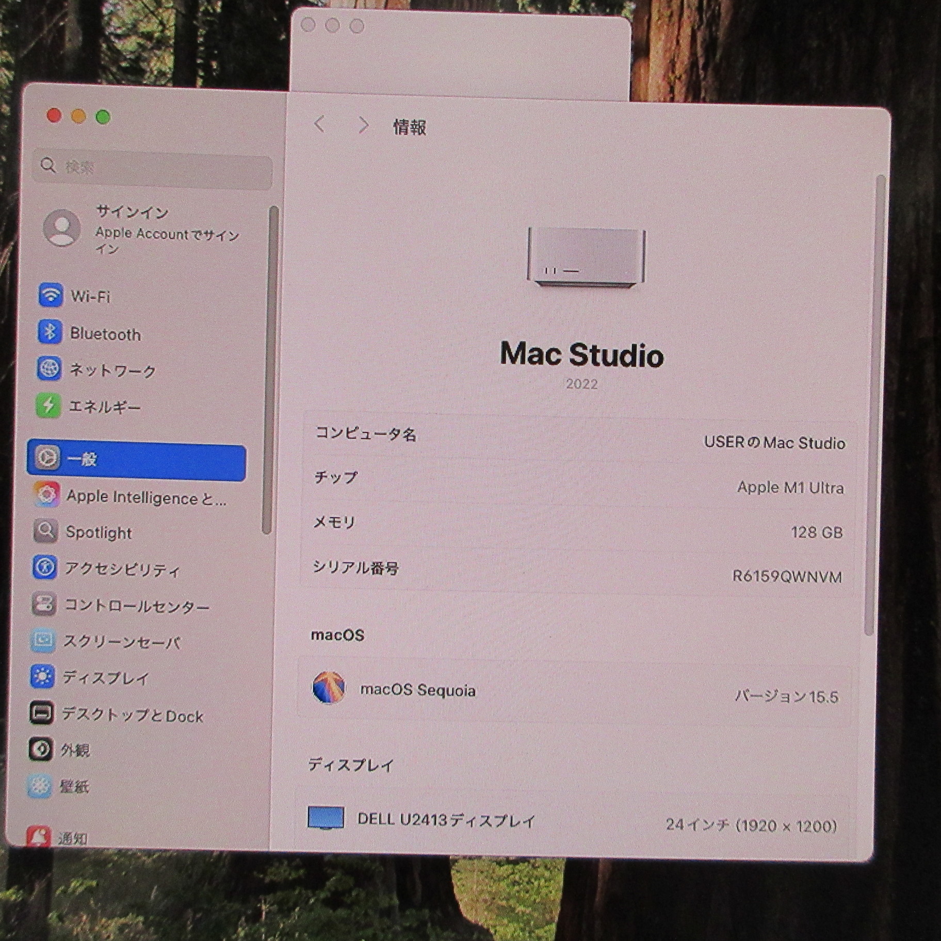Select Wi-Fi label in sidebar
The width and height of the screenshot is (941, 941).
tap(91, 297)
